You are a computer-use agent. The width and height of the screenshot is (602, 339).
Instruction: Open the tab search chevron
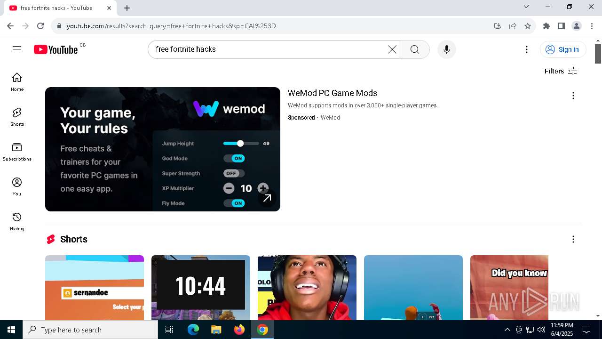526,7
